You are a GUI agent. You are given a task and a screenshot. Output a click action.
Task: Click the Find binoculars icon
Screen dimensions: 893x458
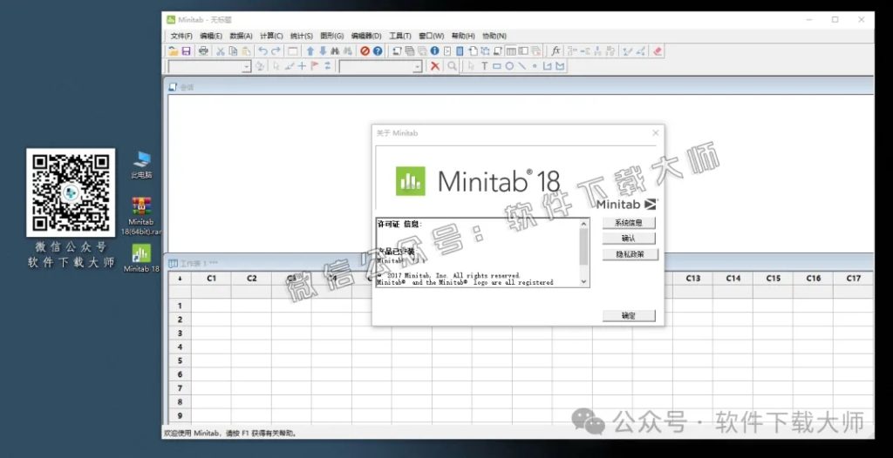click(x=336, y=51)
